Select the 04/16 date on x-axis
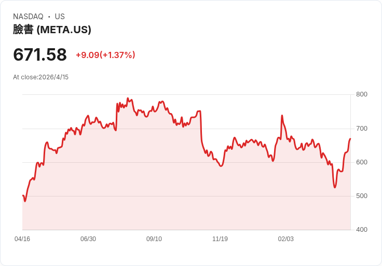The height and width of the screenshot is (266, 382). pyautogui.click(x=22, y=239)
